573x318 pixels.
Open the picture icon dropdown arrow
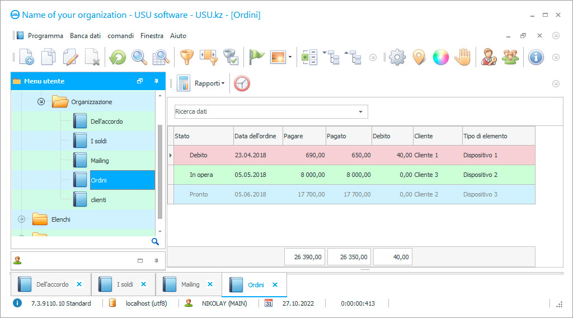(290, 57)
